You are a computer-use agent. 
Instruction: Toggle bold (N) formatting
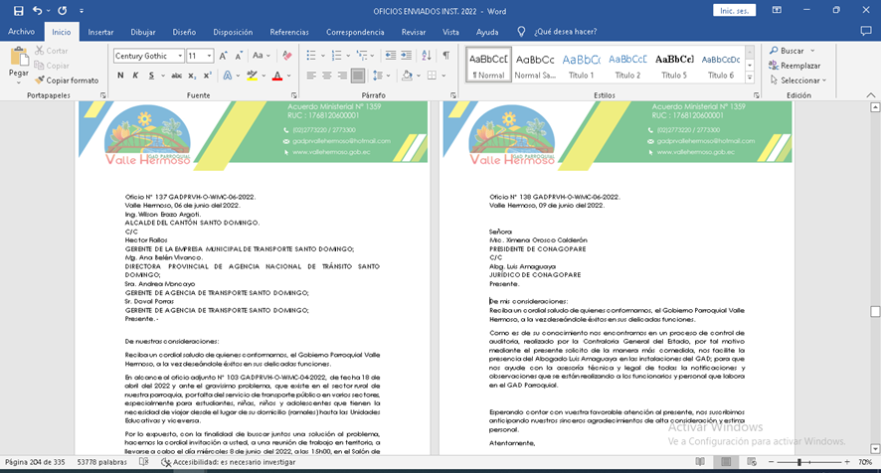[119, 76]
